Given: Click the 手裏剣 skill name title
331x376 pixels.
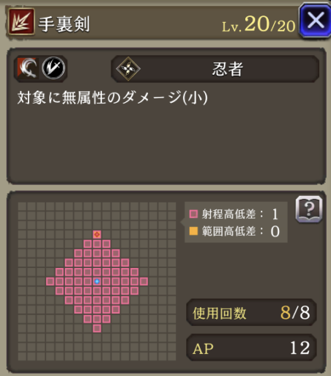Looking at the screenshot, I should click(64, 24).
